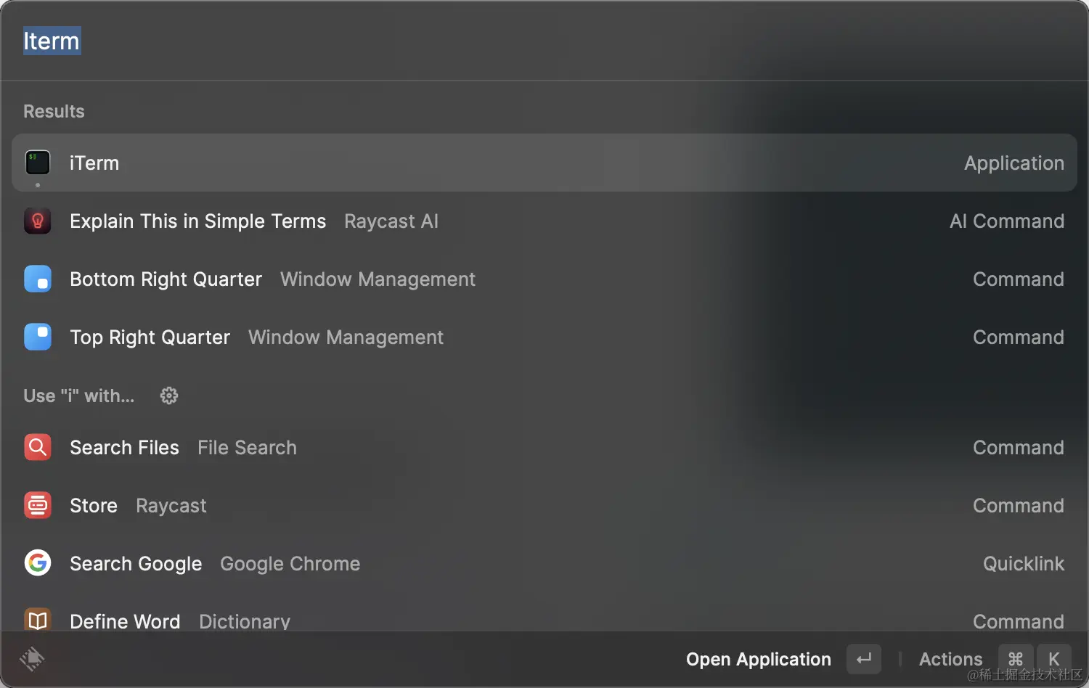Click the Raycast subtitle next to Store
This screenshot has width=1089, height=688.
click(171, 506)
